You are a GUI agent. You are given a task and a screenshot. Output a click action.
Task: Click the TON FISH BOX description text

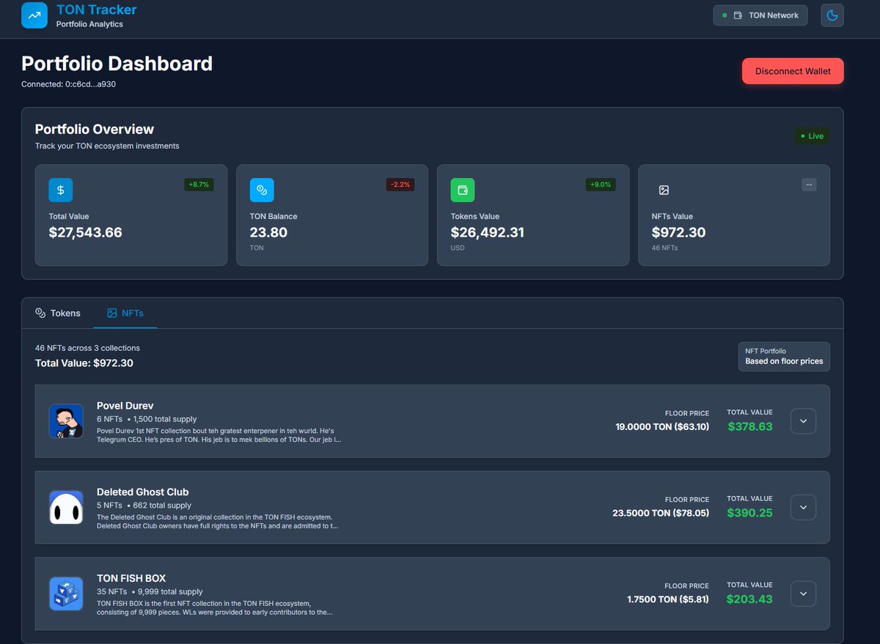click(x=214, y=608)
